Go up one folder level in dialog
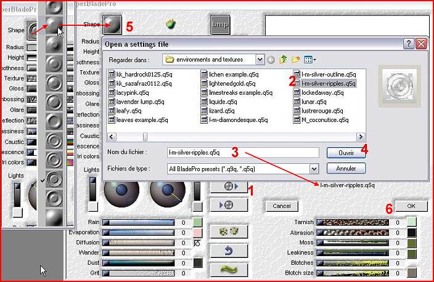434x282 pixels. pyautogui.click(x=284, y=60)
